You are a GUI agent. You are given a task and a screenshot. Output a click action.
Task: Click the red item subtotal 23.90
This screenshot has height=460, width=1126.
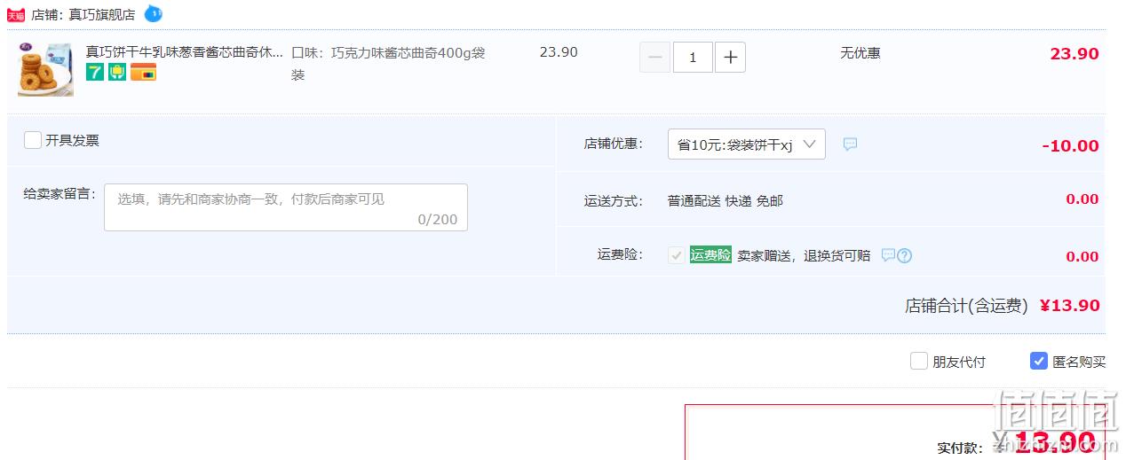pos(1074,54)
